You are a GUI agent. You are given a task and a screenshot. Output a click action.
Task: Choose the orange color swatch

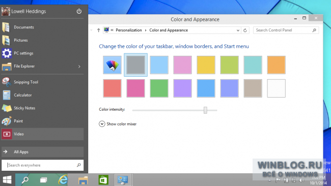click(276, 65)
